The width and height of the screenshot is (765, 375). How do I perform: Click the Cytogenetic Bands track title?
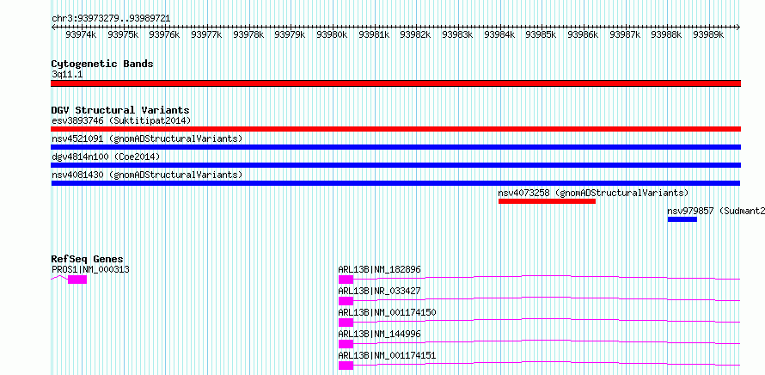pos(102,64)
